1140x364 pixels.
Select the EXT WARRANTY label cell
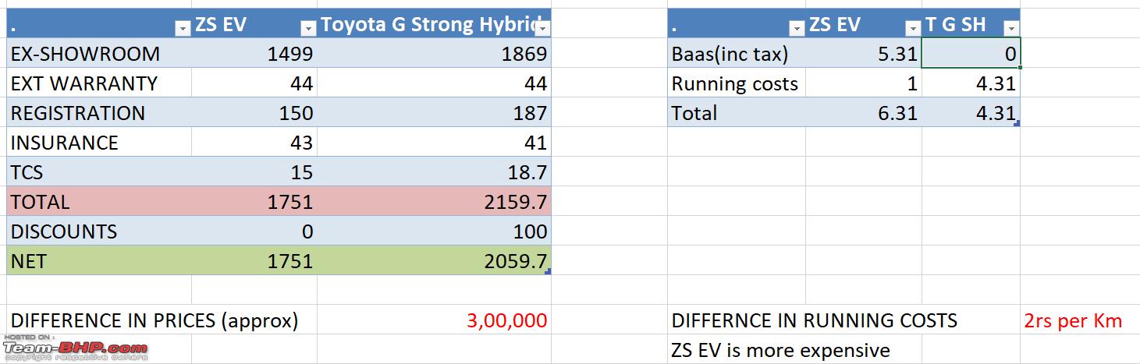click(x=99, y=83)
